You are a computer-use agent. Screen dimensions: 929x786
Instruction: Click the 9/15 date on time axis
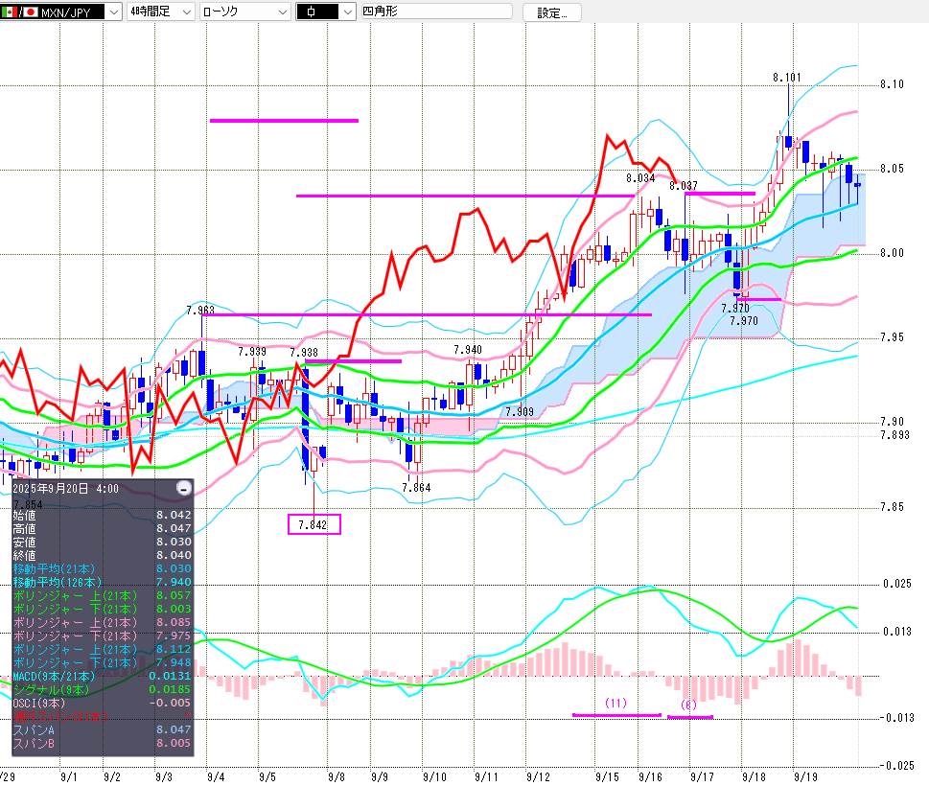pos(606,776)
